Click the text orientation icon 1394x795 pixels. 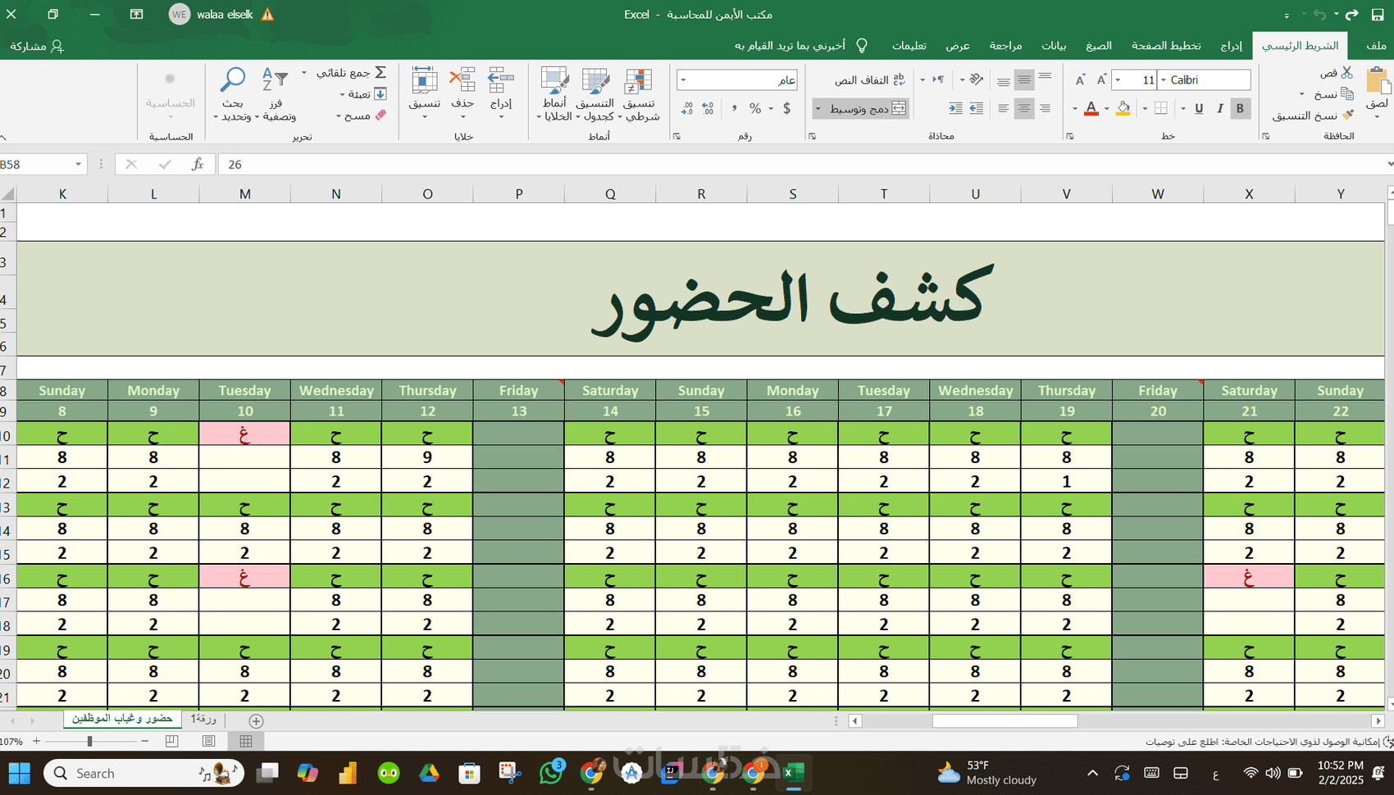coord(975,79)
